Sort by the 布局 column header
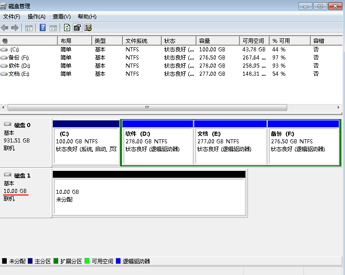 click(75, 41)
